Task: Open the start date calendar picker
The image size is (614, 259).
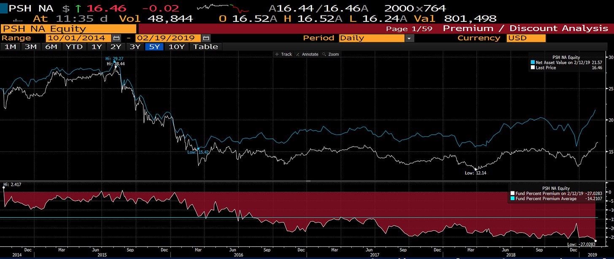Action: tap(116, 38)
